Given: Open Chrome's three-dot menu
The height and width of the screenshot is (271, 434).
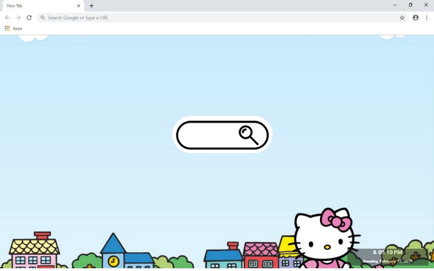Looking at the screenshot, I should tap(427, 18).
